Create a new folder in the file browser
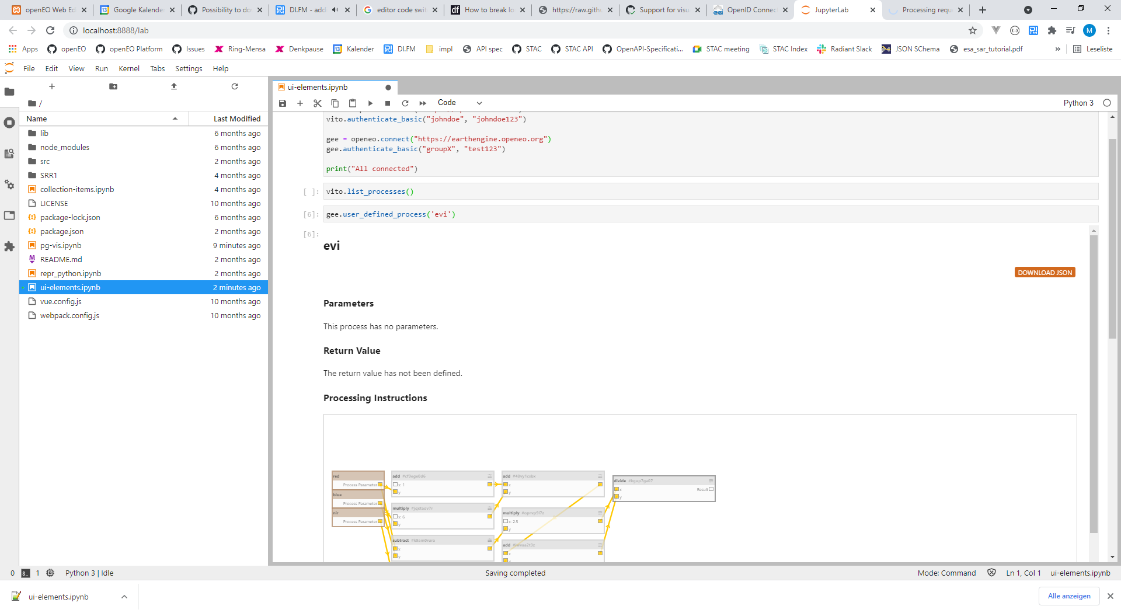The image size is (1121, 613). coord(113,86)
